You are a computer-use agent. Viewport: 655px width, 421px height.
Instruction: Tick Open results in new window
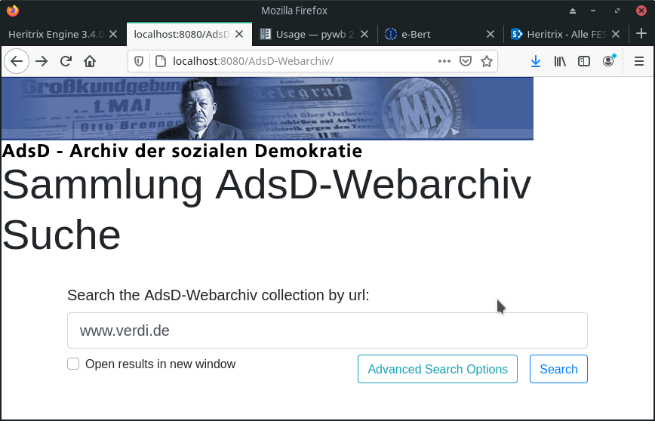(x=73, y=364)
